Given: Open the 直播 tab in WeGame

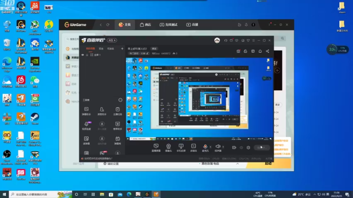Looking at the screenshot, I should click(192, 25).
